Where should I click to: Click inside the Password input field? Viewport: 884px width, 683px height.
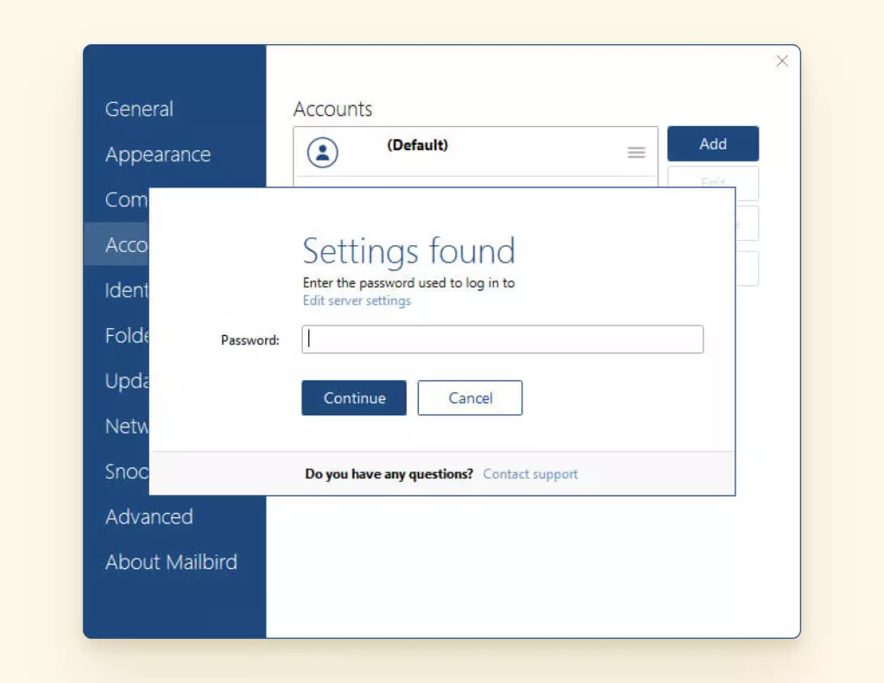[x=501, y=339]
